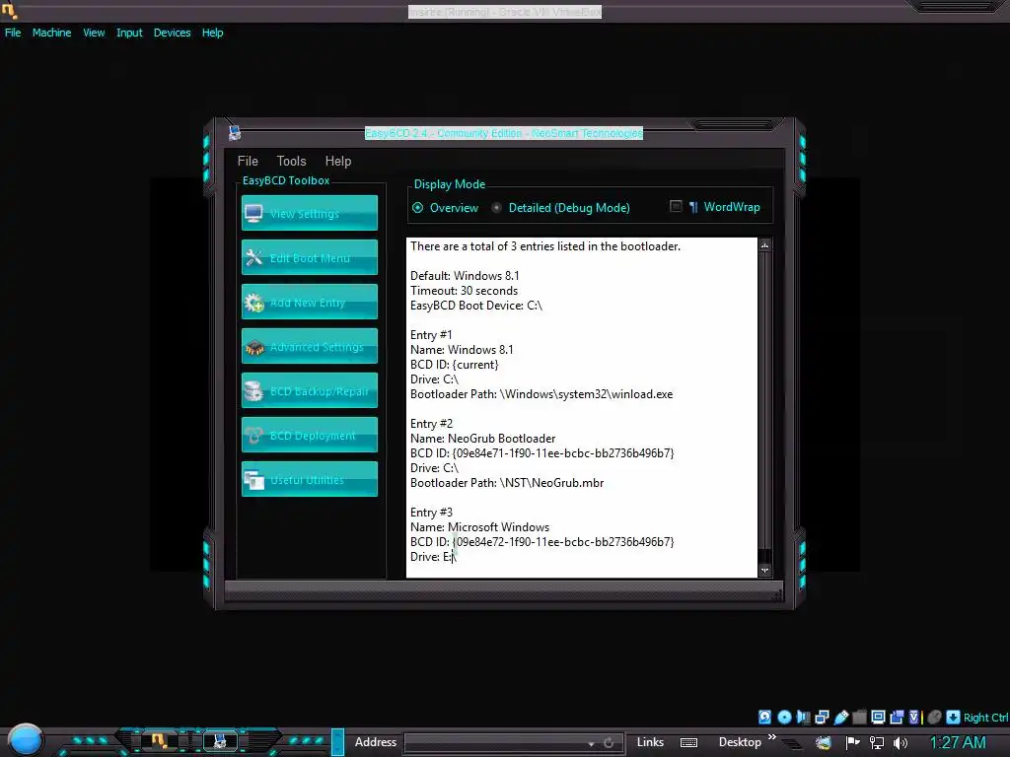The image size is (1010, 757).
Task: Click the VirtualBox mouse integration status icon
Action: click(935, 718)
